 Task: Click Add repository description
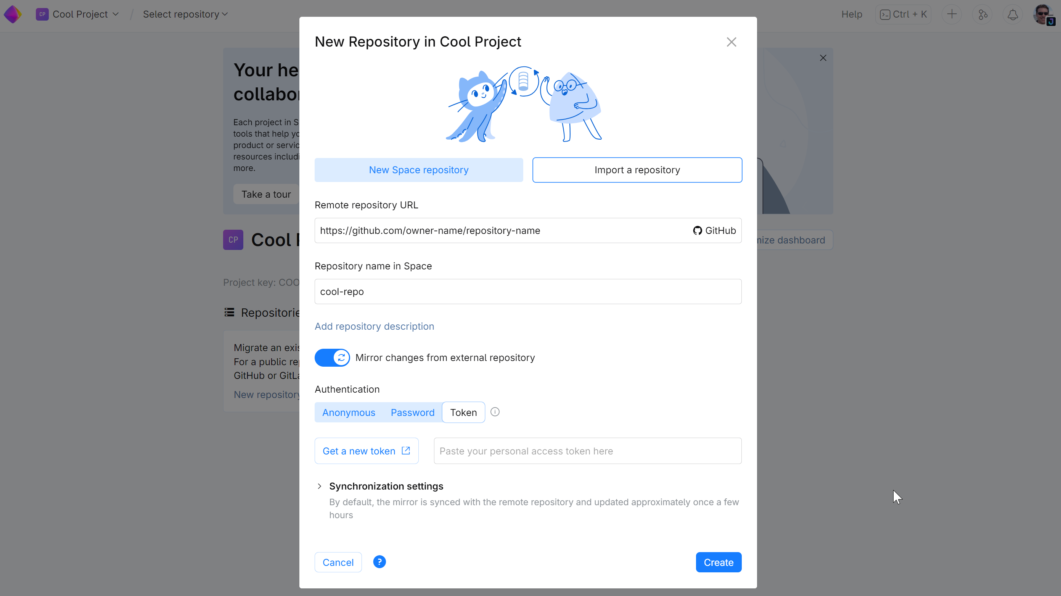pyautogui.click(x=374, y=326)
